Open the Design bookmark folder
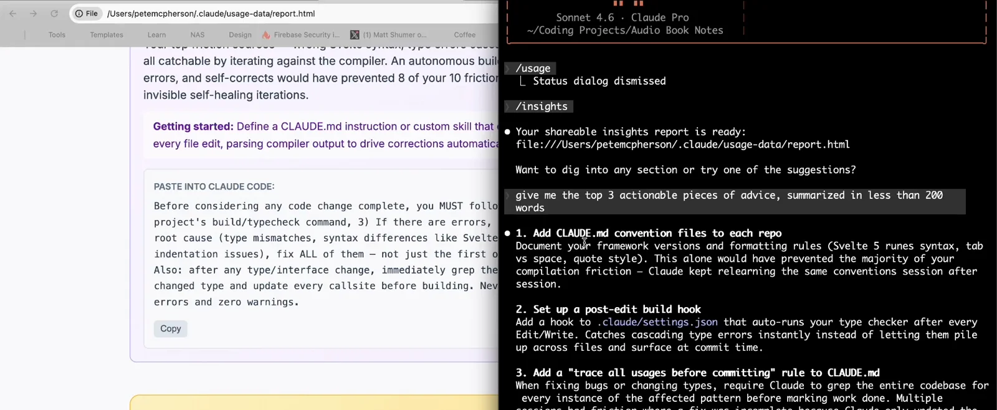Screen dimensions: 997x410 [x=240, y=35]
